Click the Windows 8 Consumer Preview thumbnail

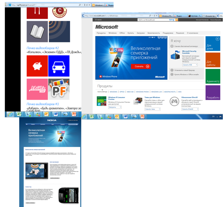pos(101,101)
